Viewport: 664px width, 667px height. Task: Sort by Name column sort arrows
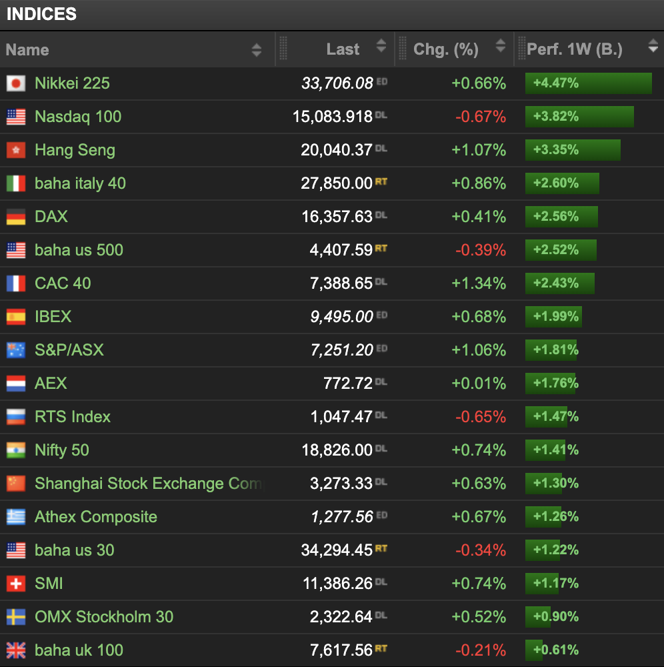(x=257, y=50)
